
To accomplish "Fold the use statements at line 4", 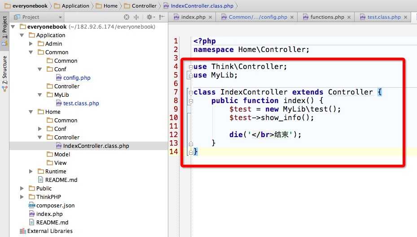I will 191,67.
